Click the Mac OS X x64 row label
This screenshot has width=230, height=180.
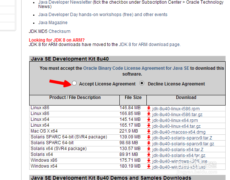tap(44, 131)
